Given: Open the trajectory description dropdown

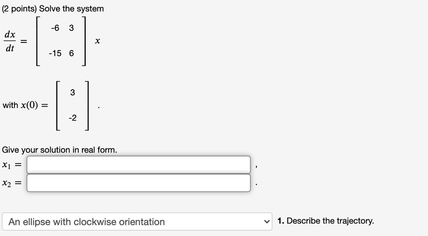Looking at the screenshot, I should click(137, 222).
